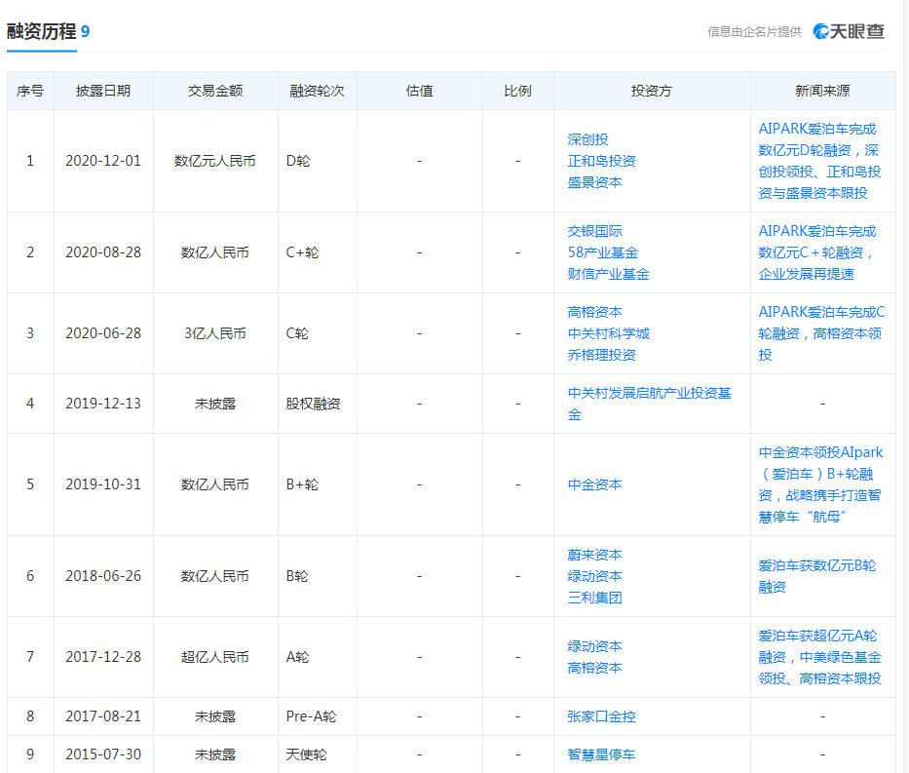Open news 中金资本领投AIpark B+轮融资
This screenshot has height=773, width=909.
click(820, 484)
